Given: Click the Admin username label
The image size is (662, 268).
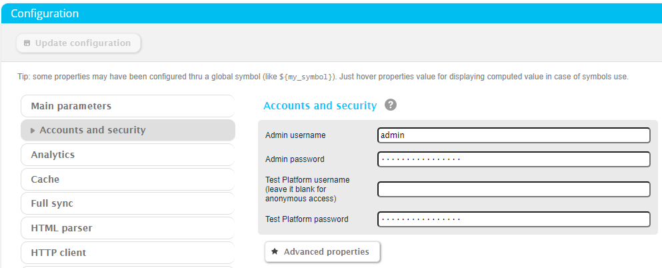Looking at the screenshot, I should tap(295, 135).
